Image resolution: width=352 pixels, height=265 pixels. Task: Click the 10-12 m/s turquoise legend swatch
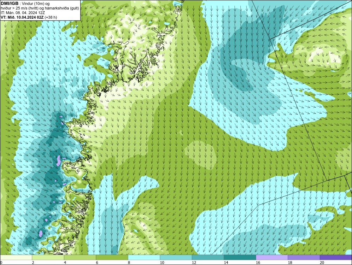(x=176, y=257)
